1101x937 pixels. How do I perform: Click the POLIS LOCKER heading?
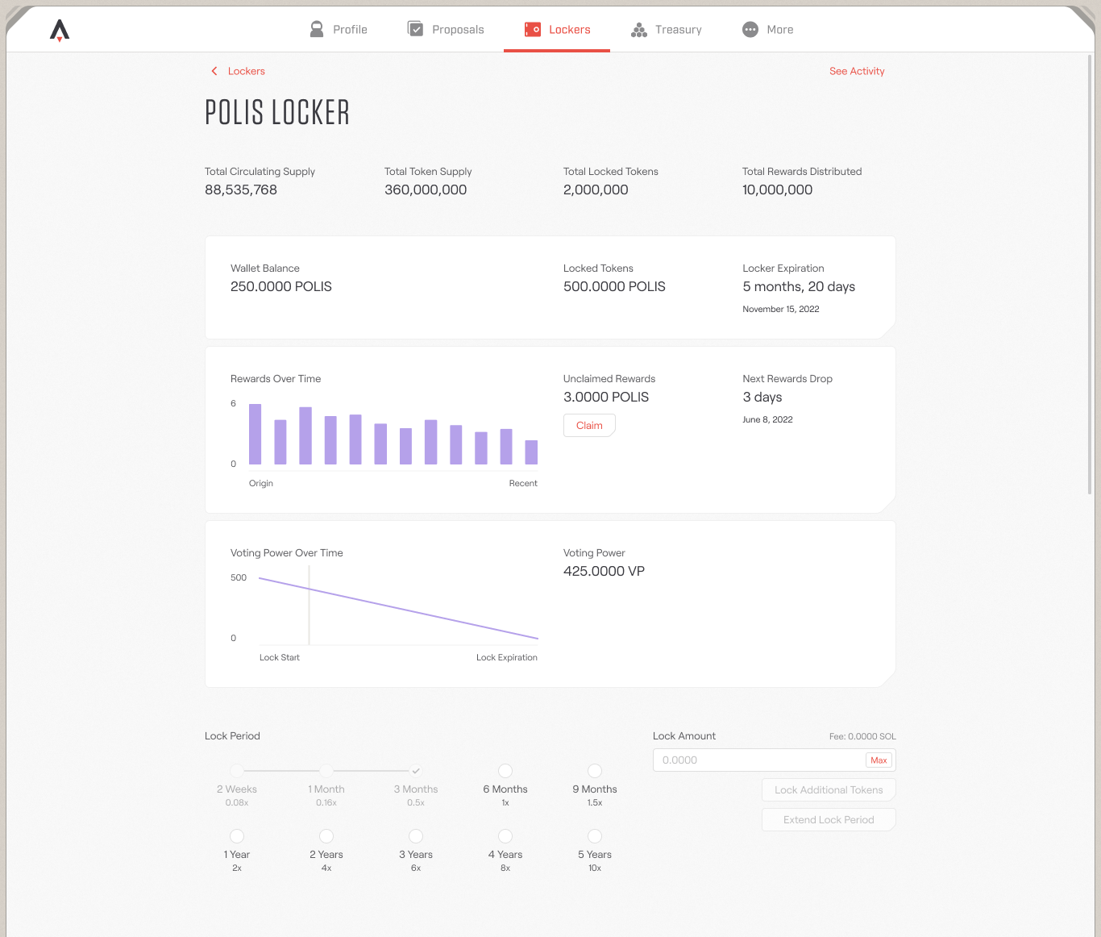click(277, 112)
